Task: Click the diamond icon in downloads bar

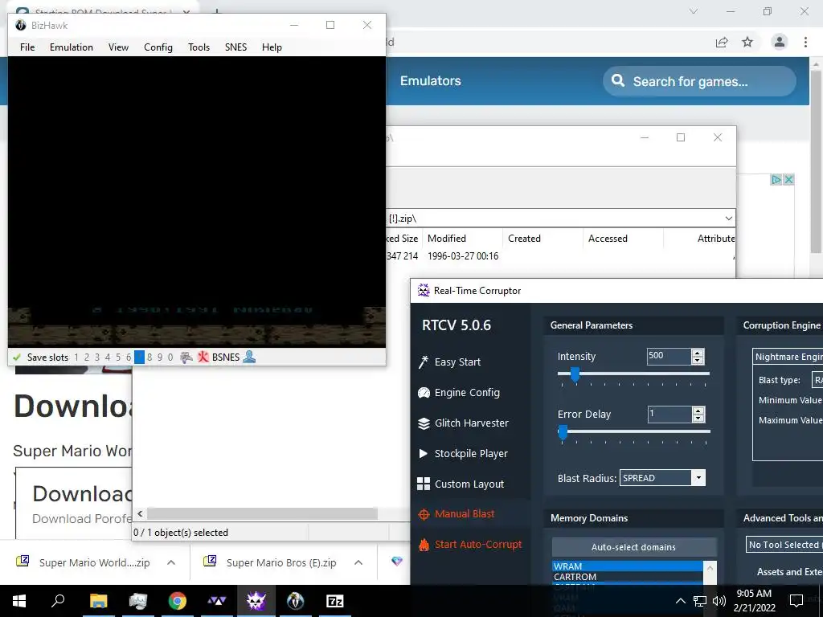Action: 397,562
